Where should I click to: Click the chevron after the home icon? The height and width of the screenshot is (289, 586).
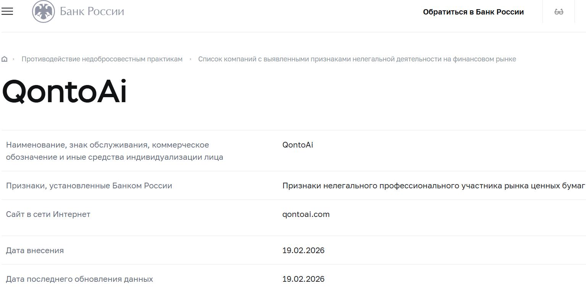(x=14, y=59)
